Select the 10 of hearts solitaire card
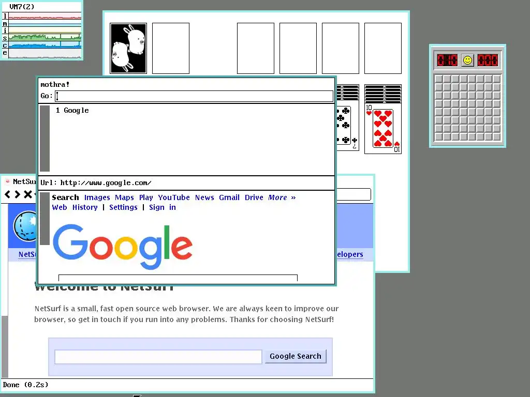Screen dimensions: 530x397 383,128
